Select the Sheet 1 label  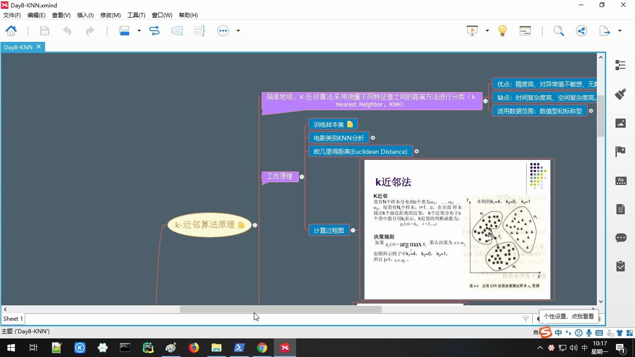(x=12, y=318)
